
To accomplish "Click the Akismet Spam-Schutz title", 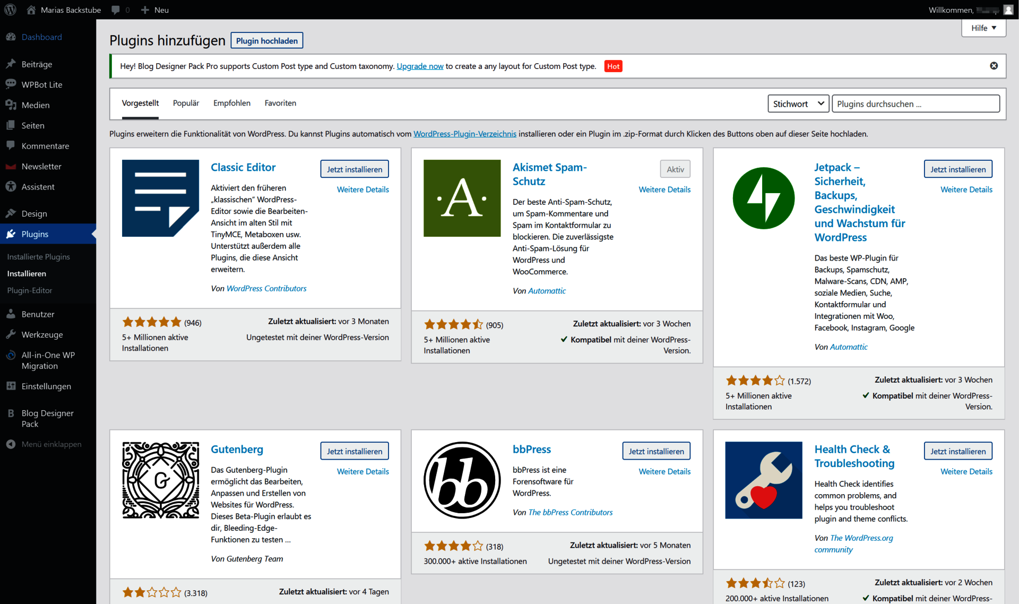I will (550, 174).
